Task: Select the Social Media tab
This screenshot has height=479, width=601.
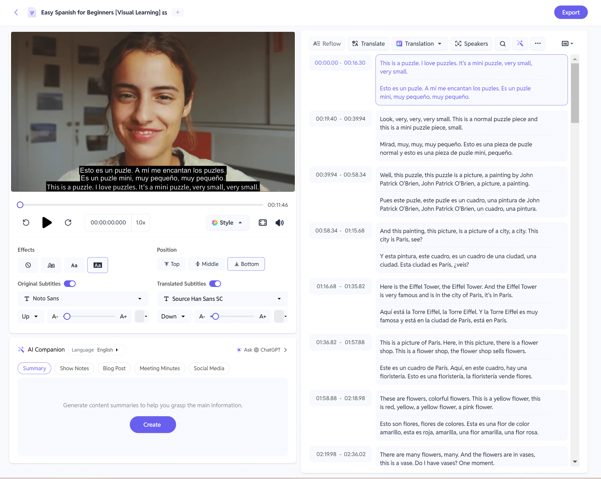Action: pos(209,368)
